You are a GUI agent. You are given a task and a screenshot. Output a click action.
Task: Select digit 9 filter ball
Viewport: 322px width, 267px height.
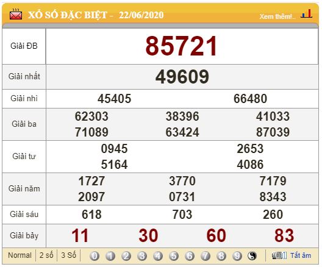pyautogui.click(x=237, y=256)
